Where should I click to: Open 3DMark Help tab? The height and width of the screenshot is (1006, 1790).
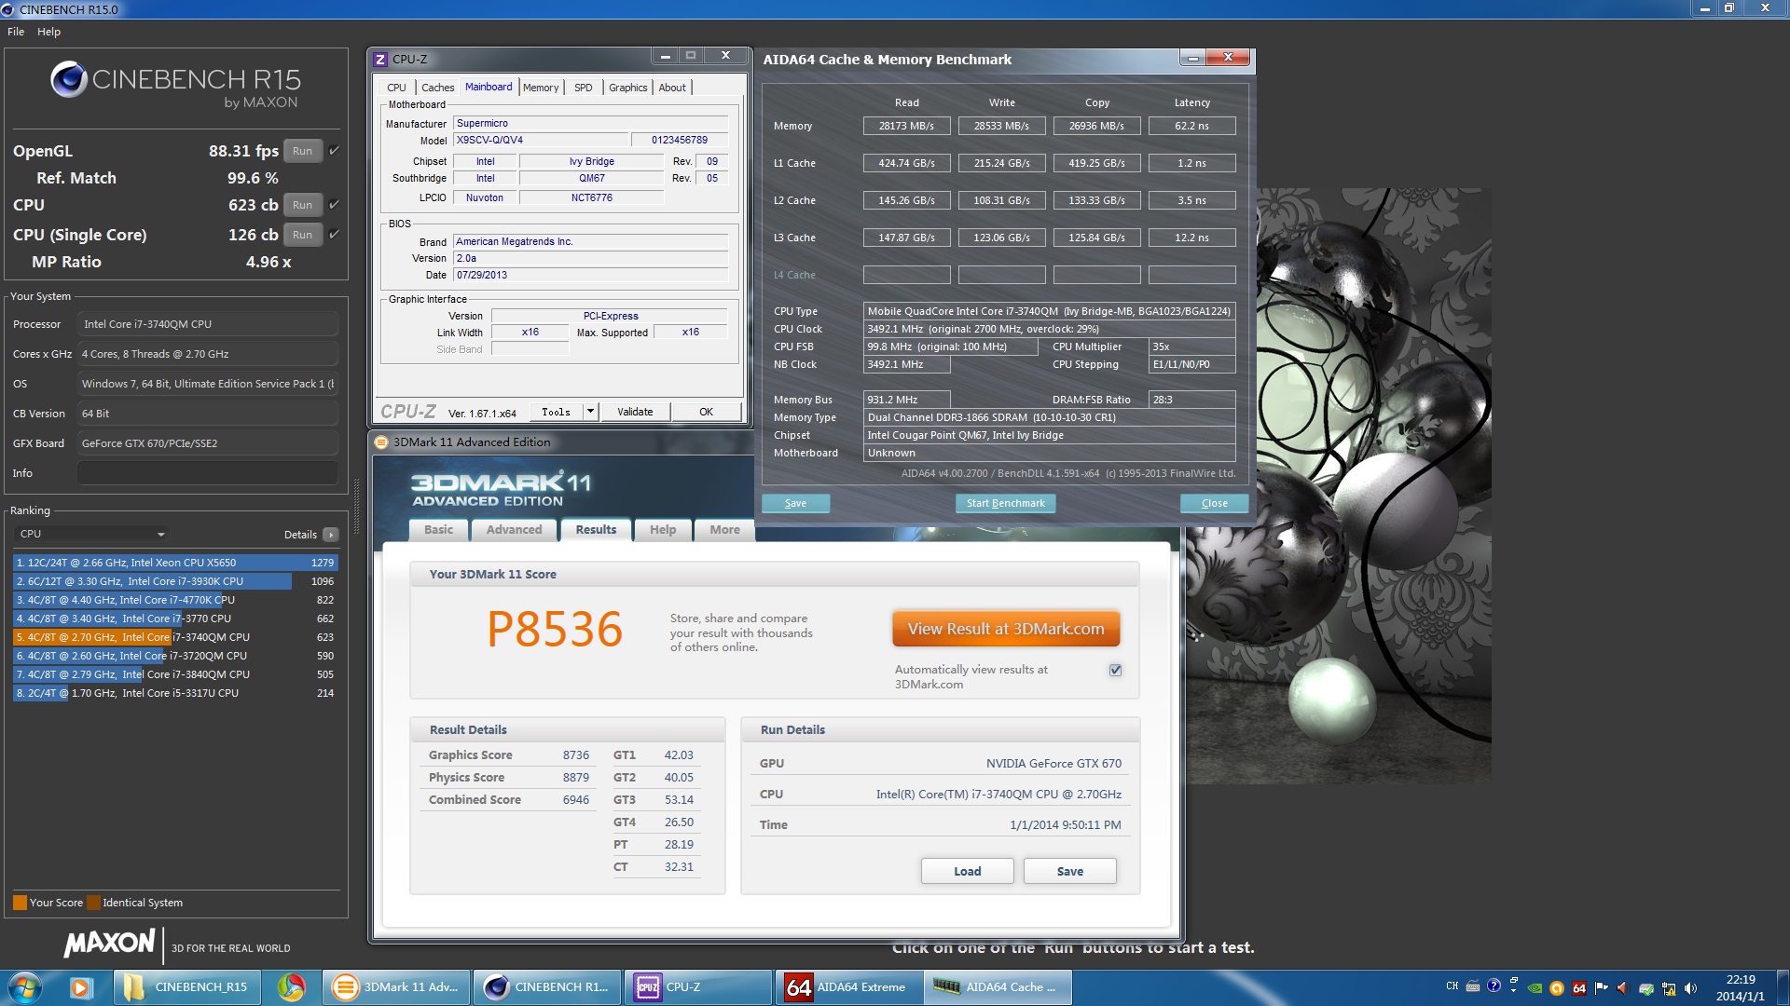[663, 530]
